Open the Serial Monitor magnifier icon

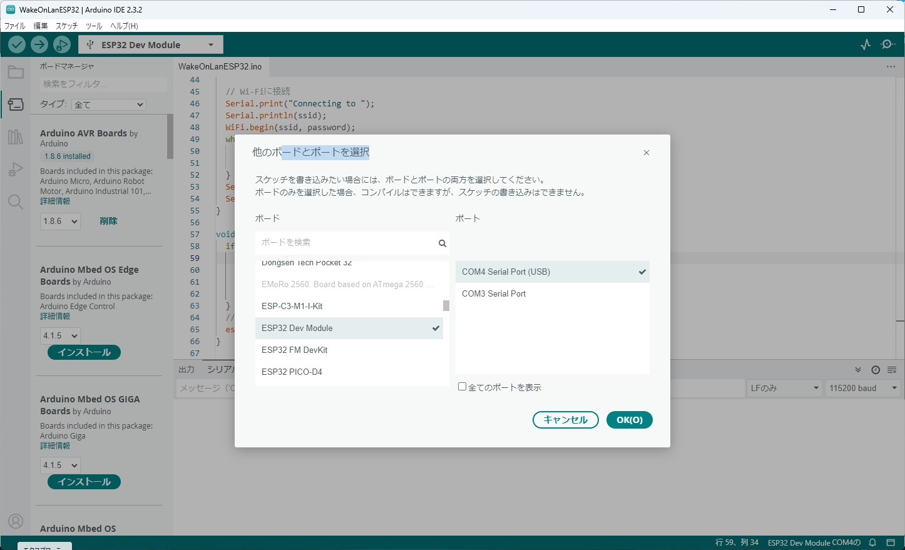[888, 44]
